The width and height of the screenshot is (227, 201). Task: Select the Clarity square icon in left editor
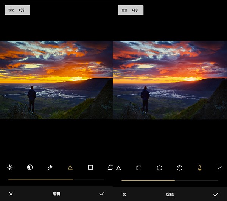click(x=90, y=167)
